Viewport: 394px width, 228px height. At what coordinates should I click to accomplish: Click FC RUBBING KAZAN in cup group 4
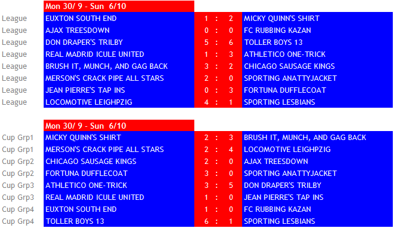tap(277, 209)
